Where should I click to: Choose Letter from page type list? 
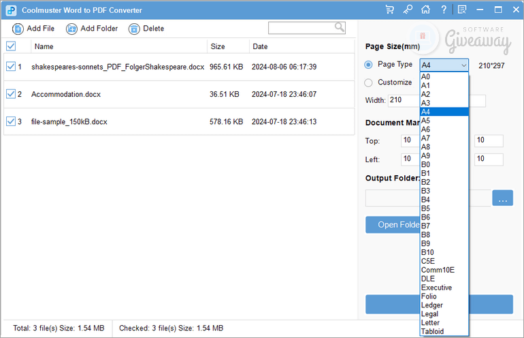[444, 322]
